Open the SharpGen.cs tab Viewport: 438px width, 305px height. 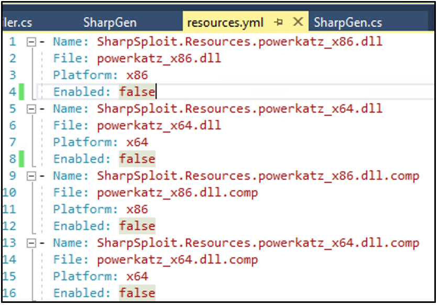point(347,23)
